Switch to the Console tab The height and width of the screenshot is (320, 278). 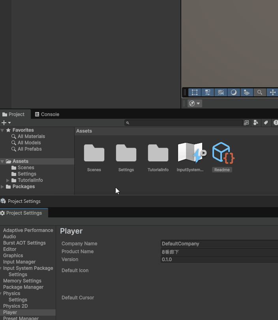click(47, 114)
